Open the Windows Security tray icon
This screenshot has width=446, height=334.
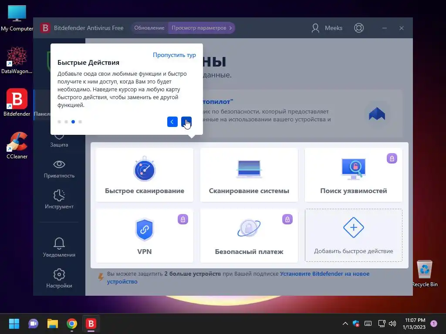tap(356, 324)
